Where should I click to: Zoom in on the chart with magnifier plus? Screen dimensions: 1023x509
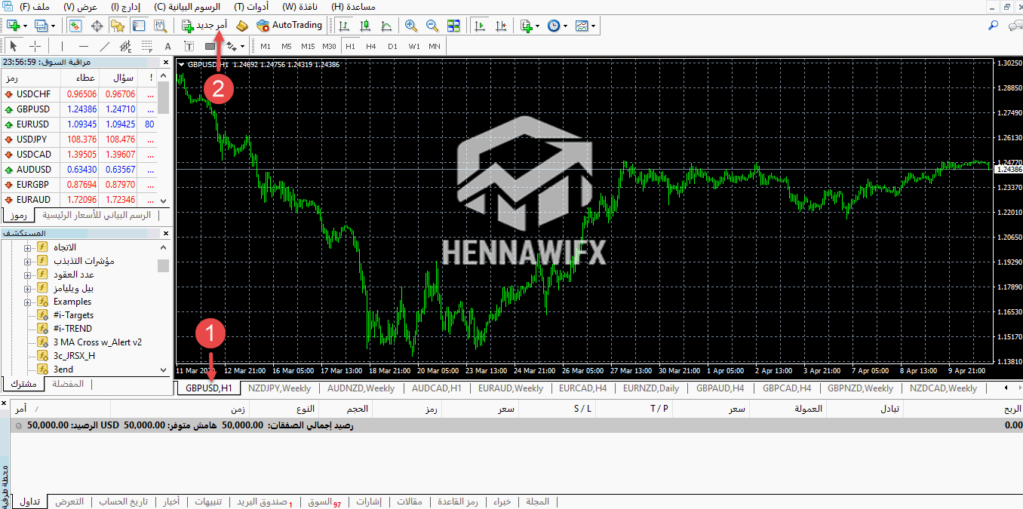pyautogui.click(x=410, y=26)
